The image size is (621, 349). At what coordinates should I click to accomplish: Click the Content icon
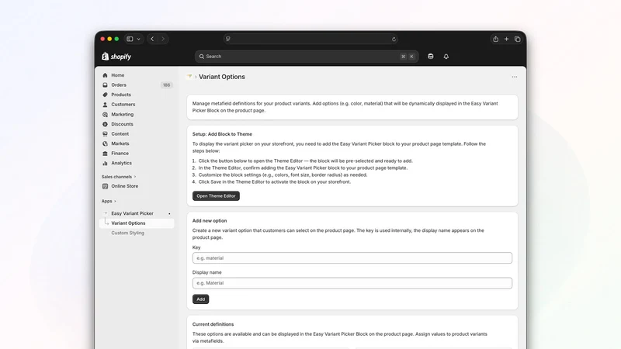105,133
